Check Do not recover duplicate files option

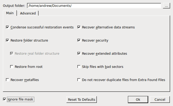(79, 80)
